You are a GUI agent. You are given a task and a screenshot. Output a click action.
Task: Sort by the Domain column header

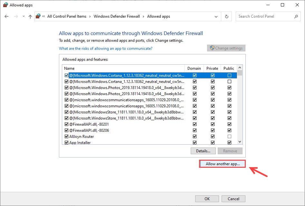pyautogui.click(x=194, y=68)
